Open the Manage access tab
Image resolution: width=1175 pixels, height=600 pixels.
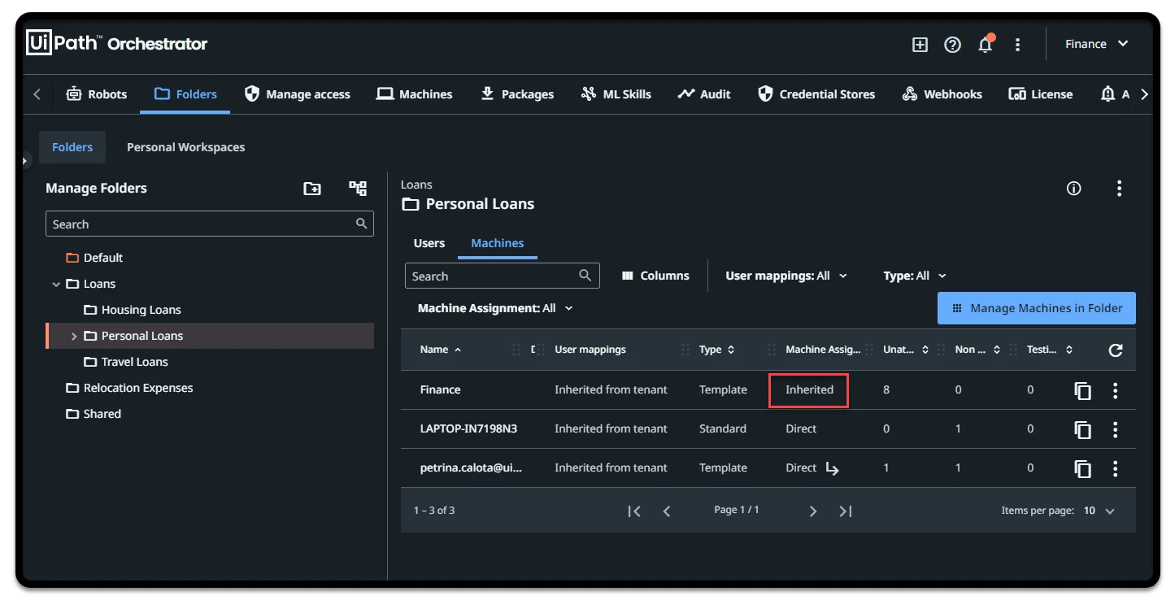point(298,94)
